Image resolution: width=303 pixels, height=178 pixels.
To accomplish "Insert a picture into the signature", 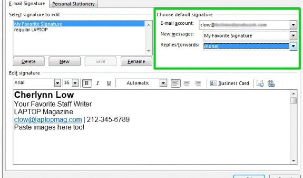I will [x=260, y=83].
